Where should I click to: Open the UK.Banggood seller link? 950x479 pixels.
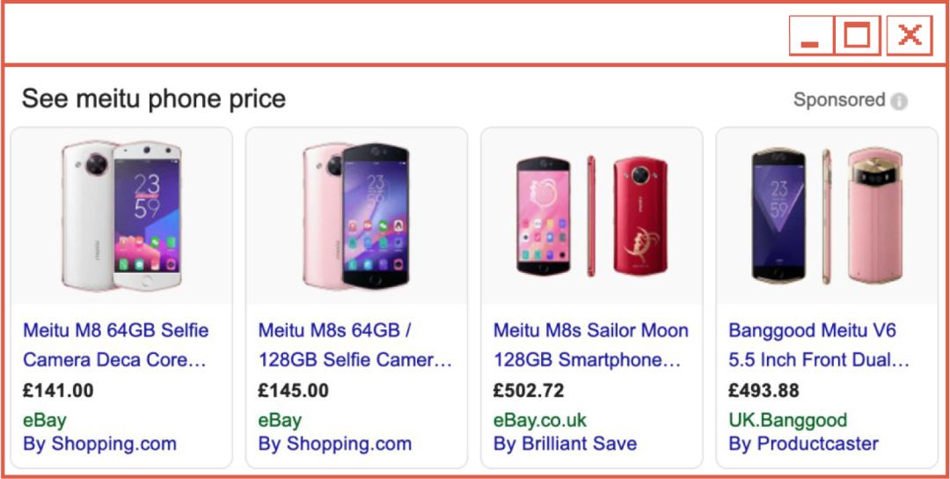coord(787,420)
